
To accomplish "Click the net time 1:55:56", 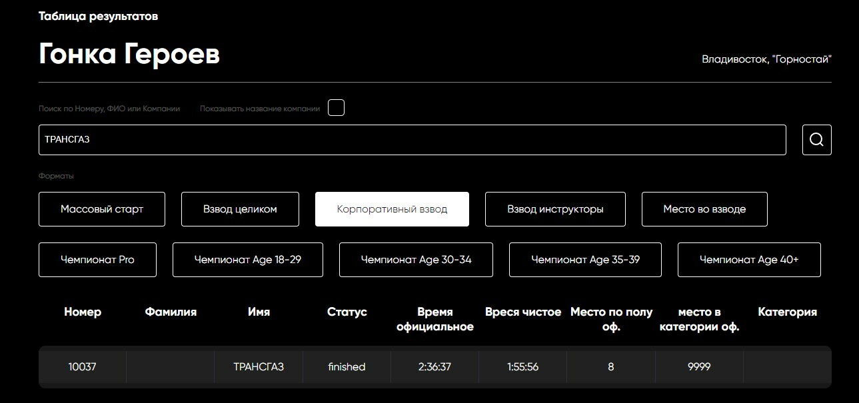I will [x=522, y=366].
